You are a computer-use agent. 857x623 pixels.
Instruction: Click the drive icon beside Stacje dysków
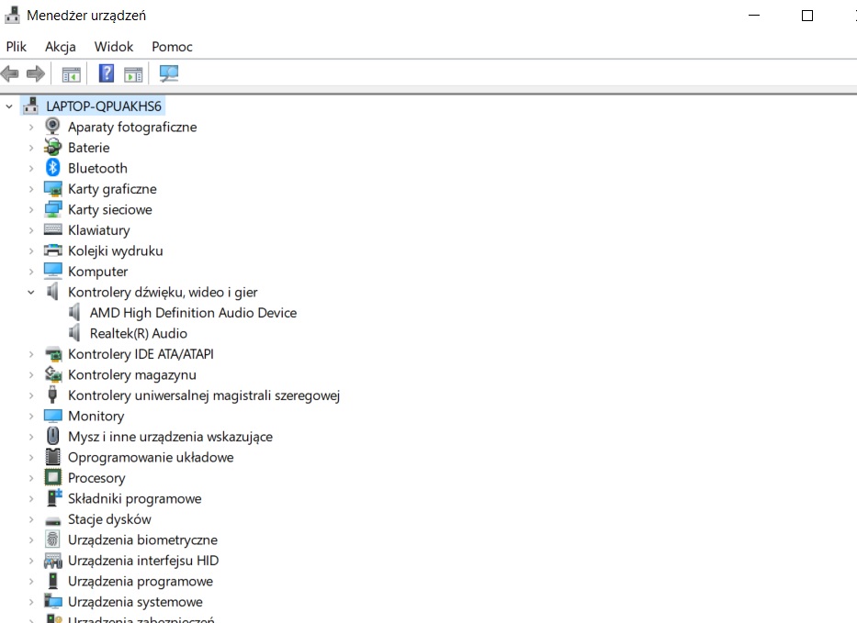coord(53,519)
